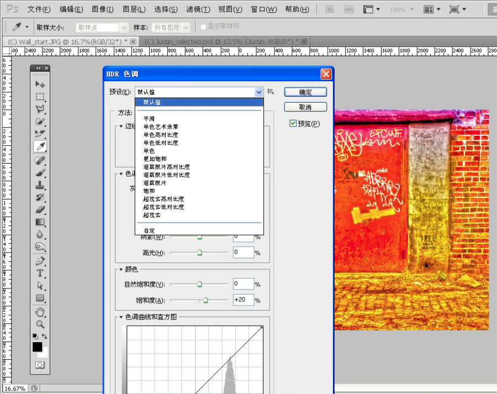Select the Rectangular Marquee tool
This screenshot has width=497, height=394.
(x=40, y=97)
